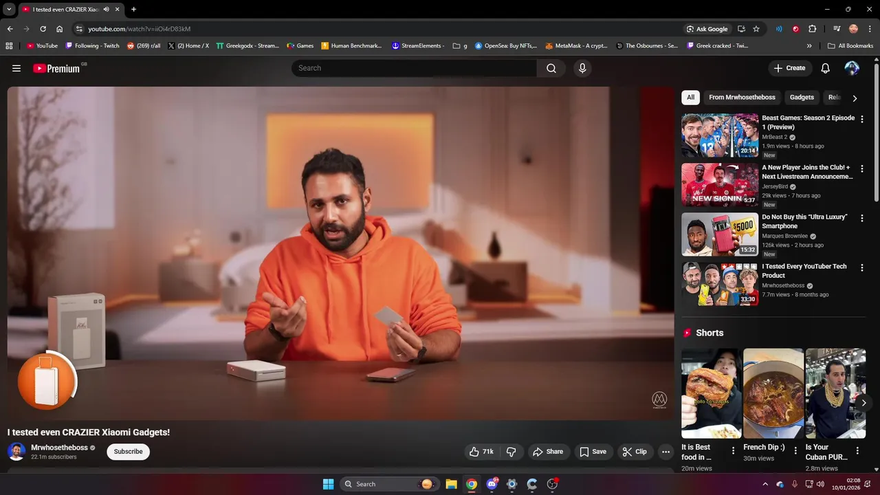
Task: Select the Gadgets filter chip
Action: (x=802, y=98)
